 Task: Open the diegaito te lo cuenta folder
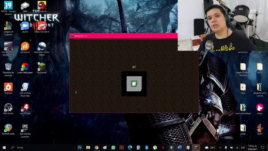(x=260, y=90)
